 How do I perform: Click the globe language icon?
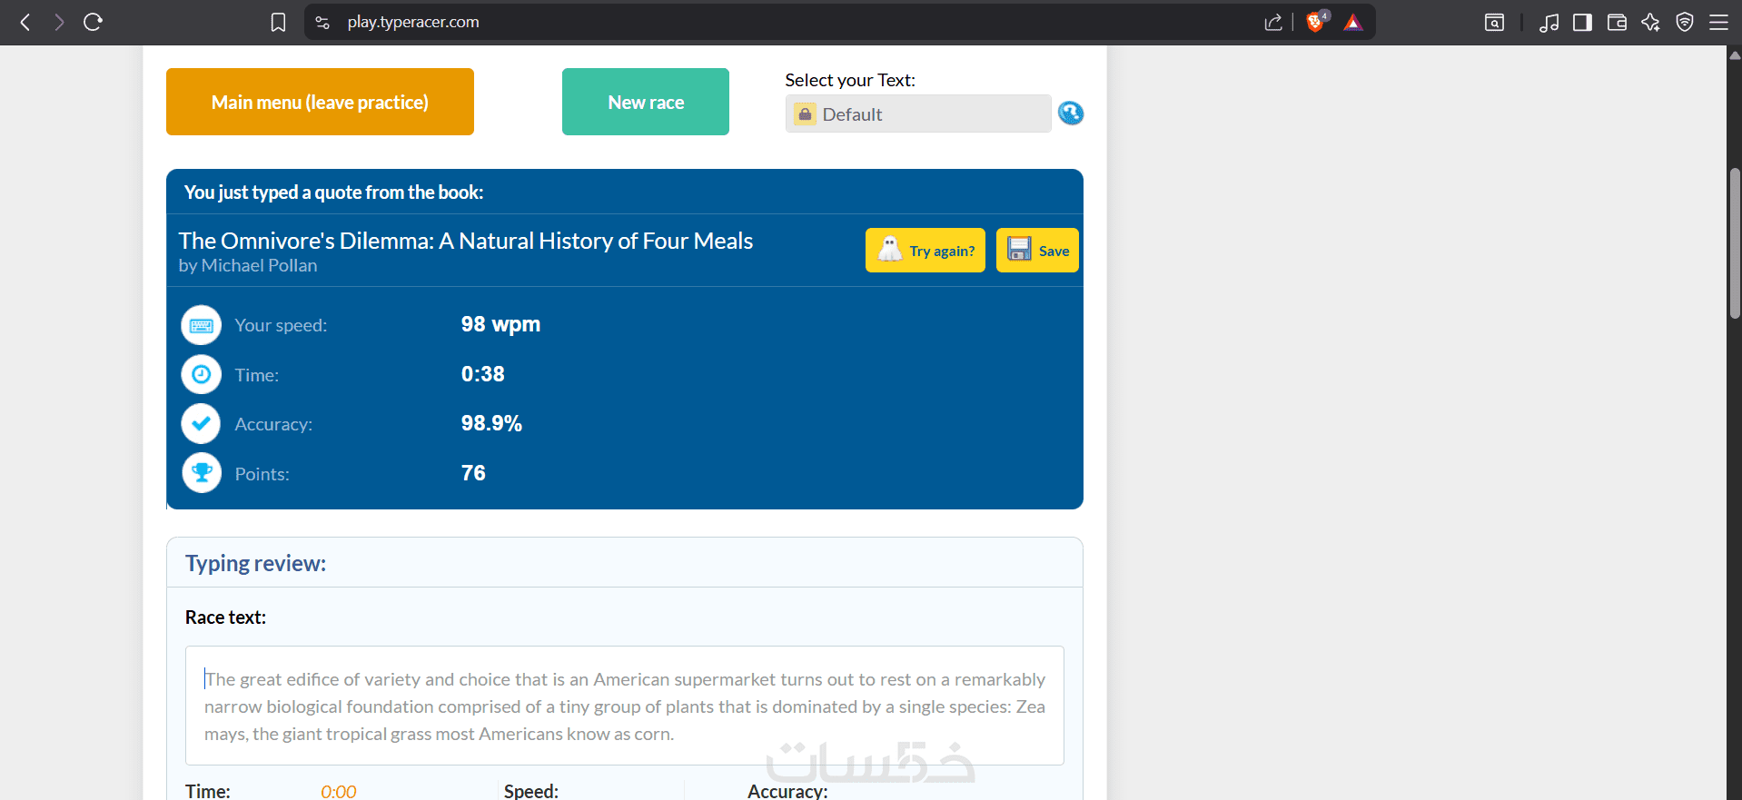tap(1071, 114)
